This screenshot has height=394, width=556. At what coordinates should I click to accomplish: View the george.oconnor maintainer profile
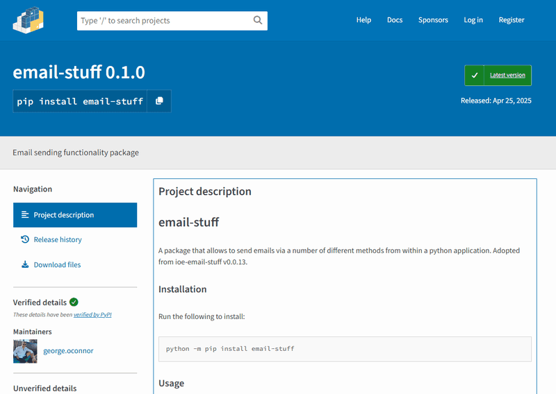click(68, 350)
